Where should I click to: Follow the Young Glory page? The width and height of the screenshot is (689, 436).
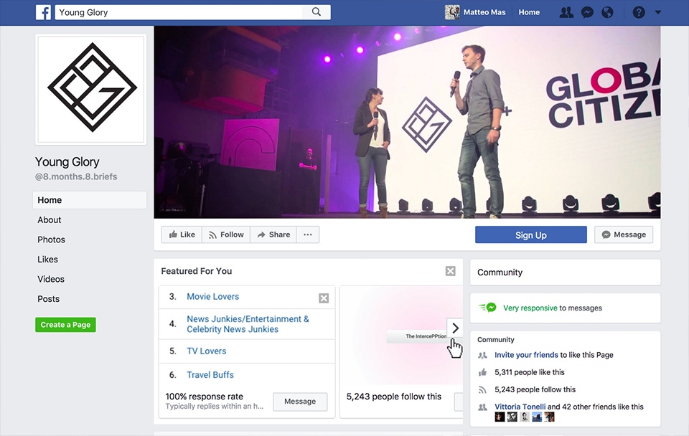[225, 234]
